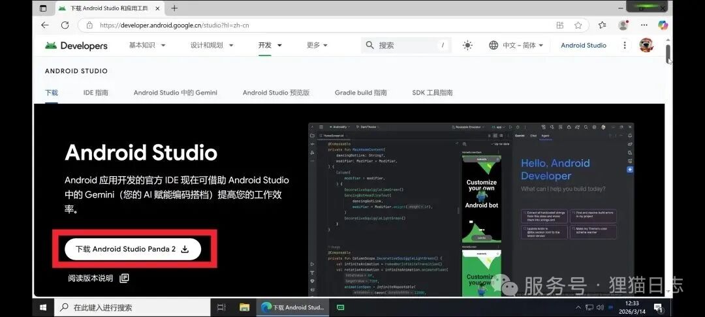Expand the 开发 menu
705x317 pixels.
(270, 45)
